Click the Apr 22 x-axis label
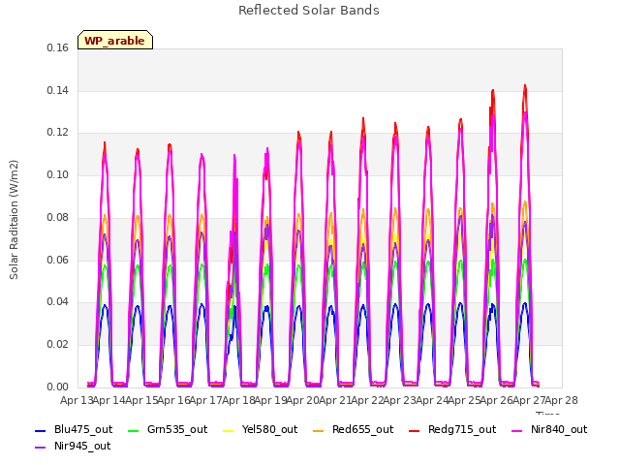Screen dimensions: 620x465 (x=367, y=400)
